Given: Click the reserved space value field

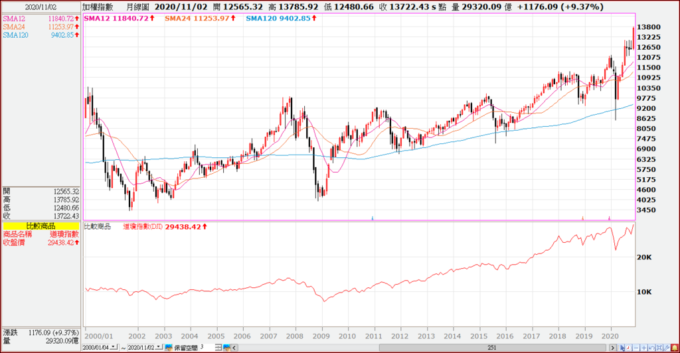Looking at the screenshot, I should (207, 348).
